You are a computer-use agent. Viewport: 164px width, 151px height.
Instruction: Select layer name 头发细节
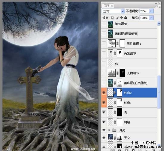(x=130, y=53)
